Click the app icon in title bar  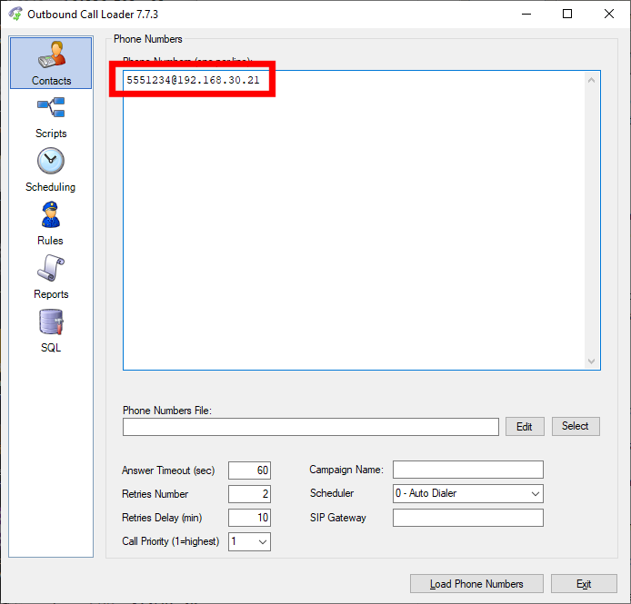[15, 15]
